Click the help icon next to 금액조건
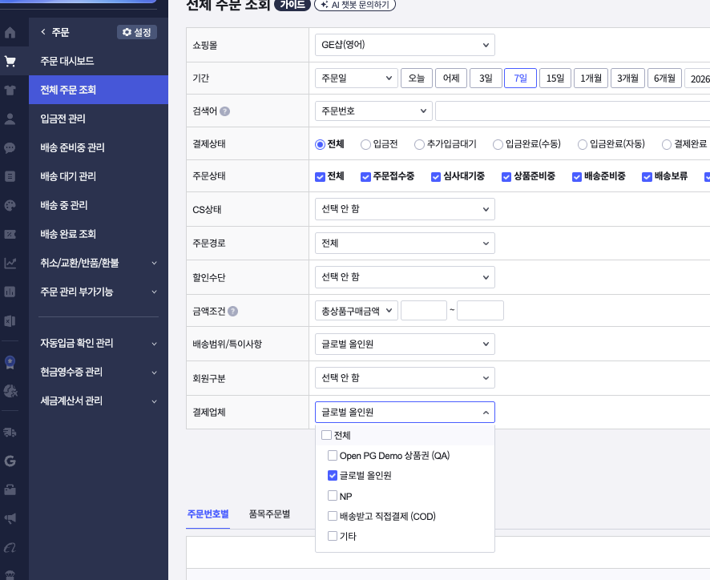710x580 pixels. (232, 311)
